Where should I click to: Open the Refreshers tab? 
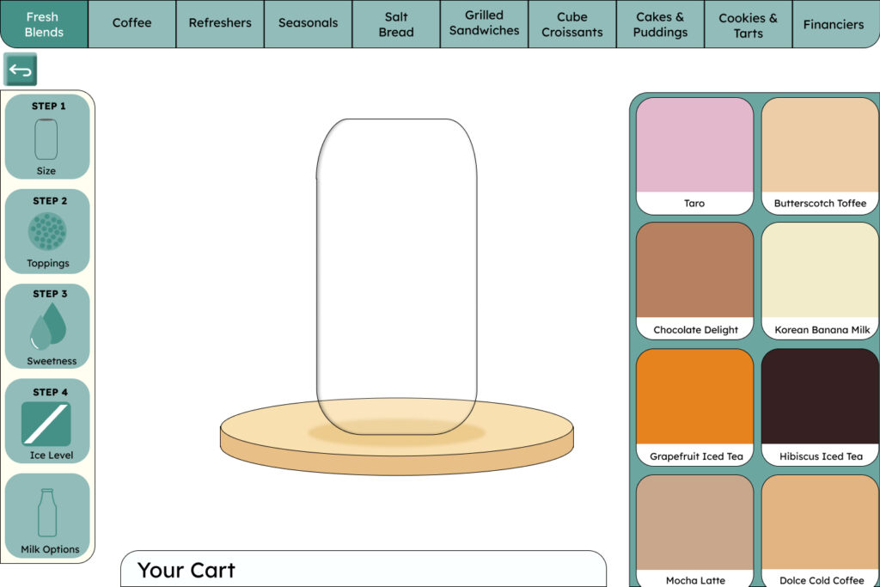[220, 23]
